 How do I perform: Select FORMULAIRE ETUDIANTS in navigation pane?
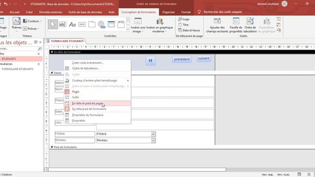point(21,69)
